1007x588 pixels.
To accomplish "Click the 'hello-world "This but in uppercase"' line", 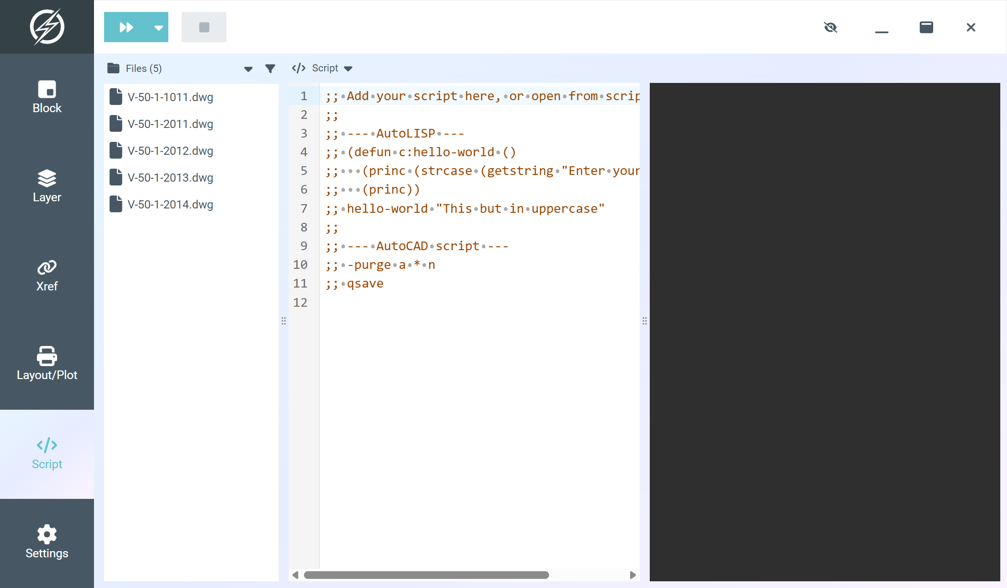I will pos(465,209).
